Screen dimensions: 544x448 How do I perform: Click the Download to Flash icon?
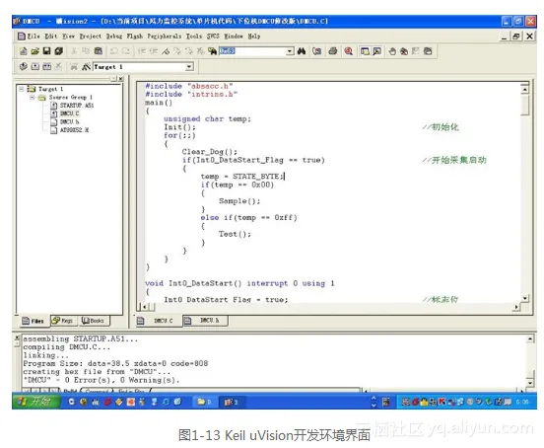click(x=74, y=66)
